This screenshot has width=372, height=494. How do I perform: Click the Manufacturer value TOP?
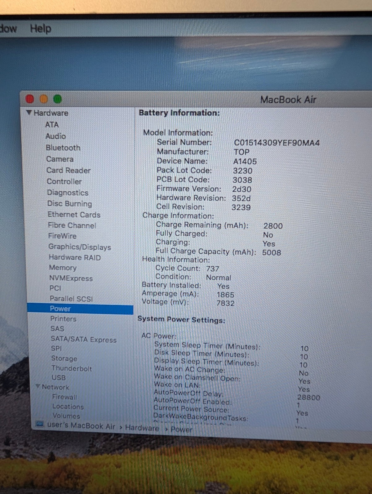pos(241,152)
